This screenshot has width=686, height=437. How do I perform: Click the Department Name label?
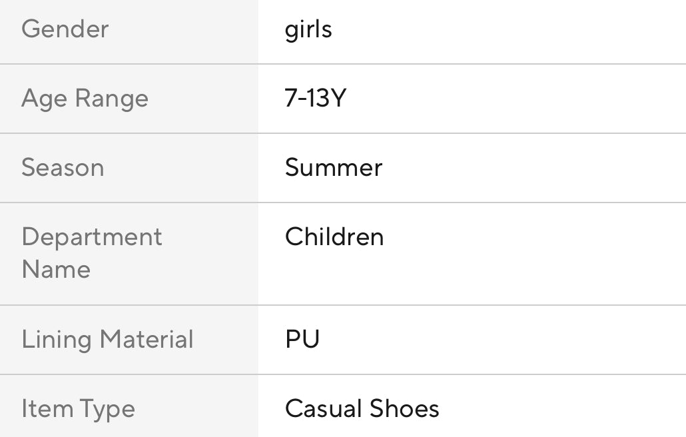[91, 253]
